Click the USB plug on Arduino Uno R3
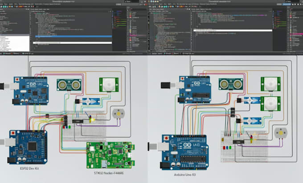 pos(152,146)
